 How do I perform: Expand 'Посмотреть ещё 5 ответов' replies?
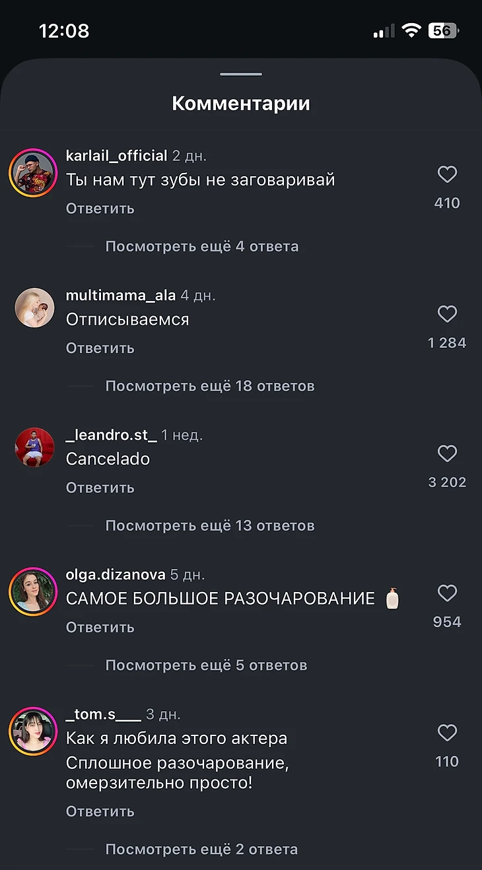[x=206, y=665]
